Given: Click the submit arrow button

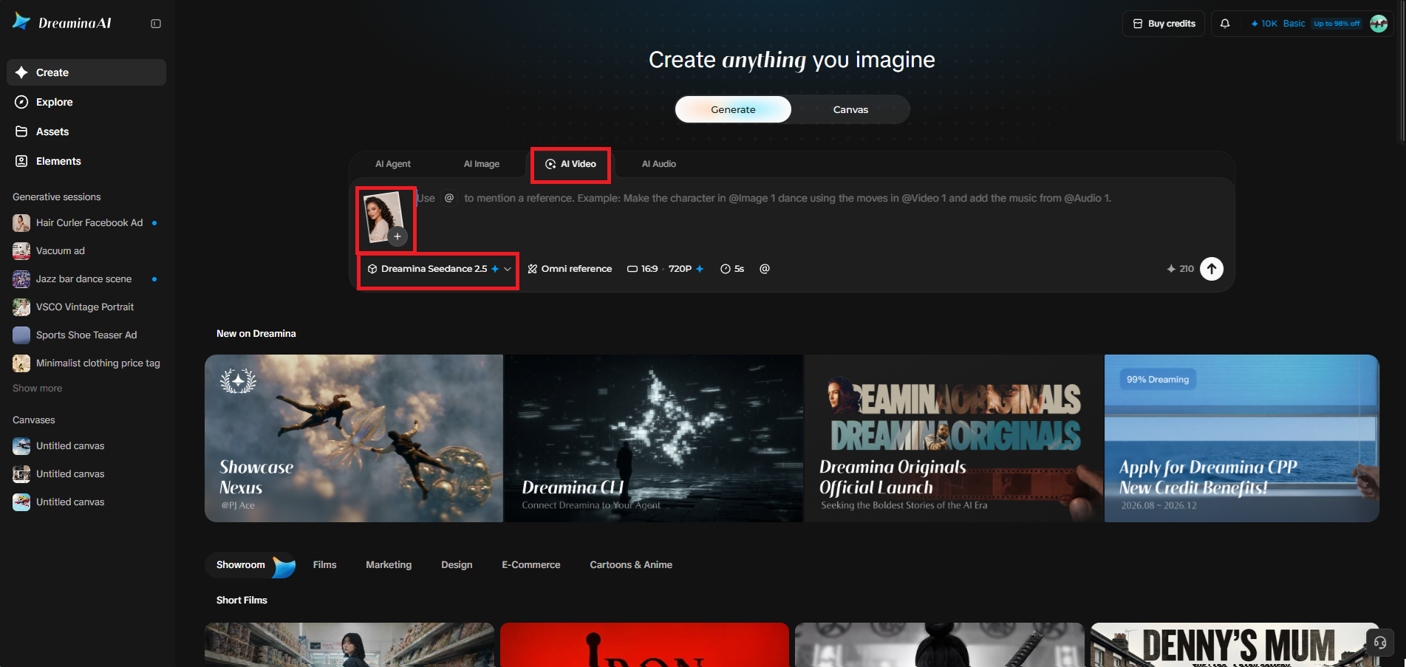Looking at the screenshot, I should click(x=1212, y=269).
